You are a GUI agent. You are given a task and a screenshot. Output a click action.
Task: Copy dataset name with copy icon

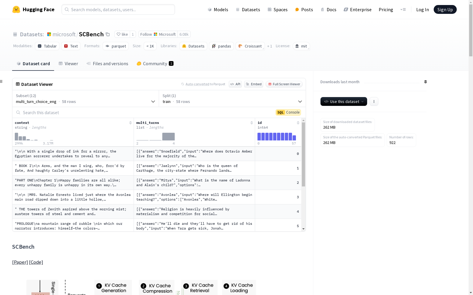pyautogui.click(x=108, y=35)
